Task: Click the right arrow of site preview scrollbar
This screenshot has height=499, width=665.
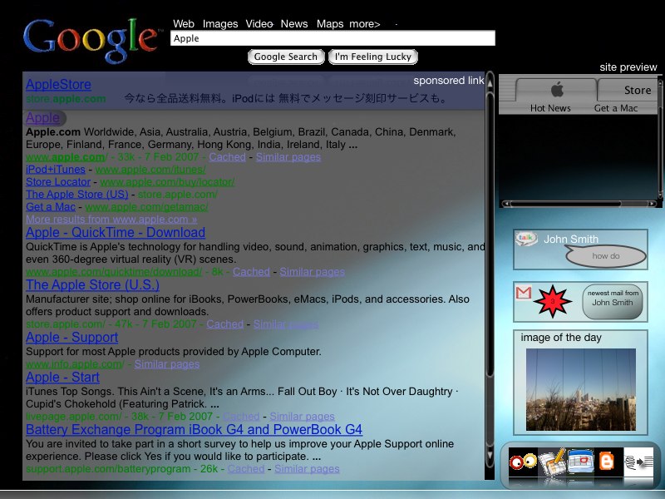Action: pos(652,204)
